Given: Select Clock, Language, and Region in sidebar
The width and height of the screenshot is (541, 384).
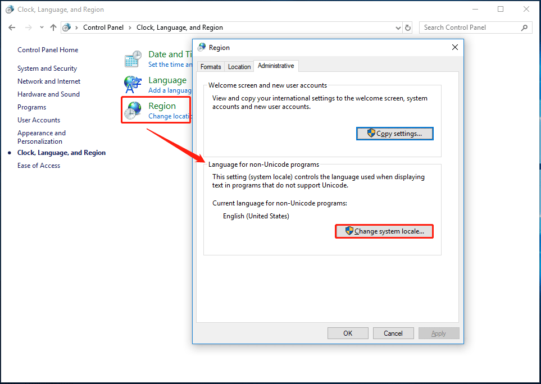Looking at the screenshot, I should point(61,153).
